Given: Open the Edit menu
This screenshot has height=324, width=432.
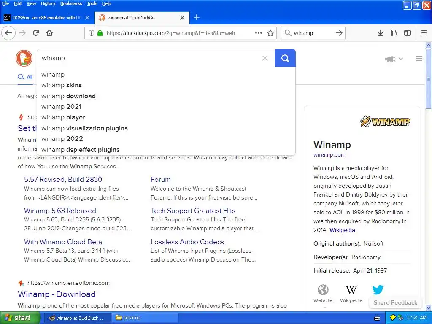Looking at the screenshot, I should point(18,3).
